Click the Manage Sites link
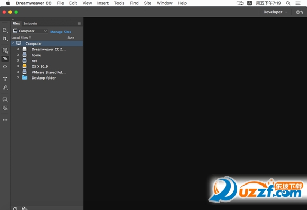 pyautogui.click(x=61, y=32)
